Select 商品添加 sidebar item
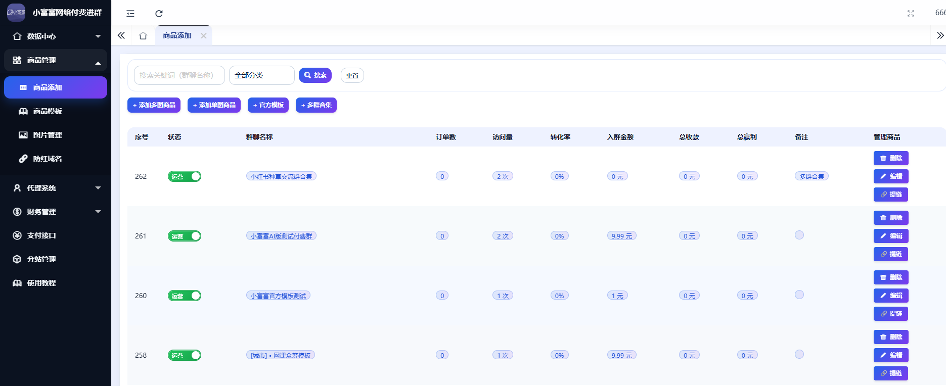This screenshot has width=946, height=386. (x=56, y=87)
